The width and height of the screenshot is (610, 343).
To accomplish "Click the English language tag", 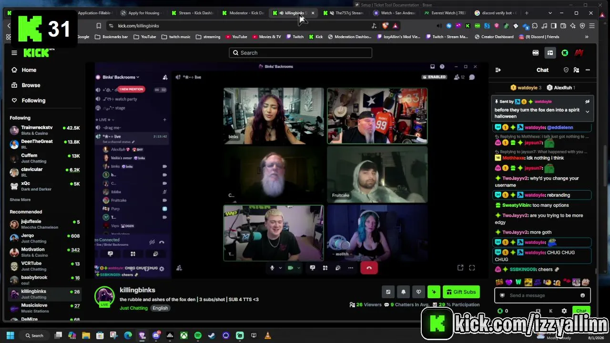I will [x=160, y=308].
